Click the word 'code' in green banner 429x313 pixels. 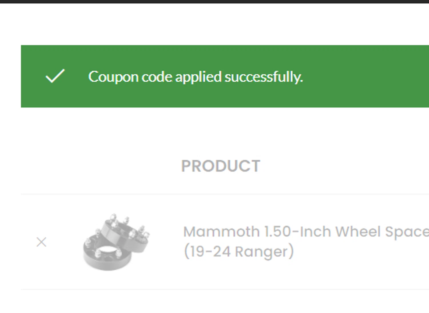click(x=157, y=77)
